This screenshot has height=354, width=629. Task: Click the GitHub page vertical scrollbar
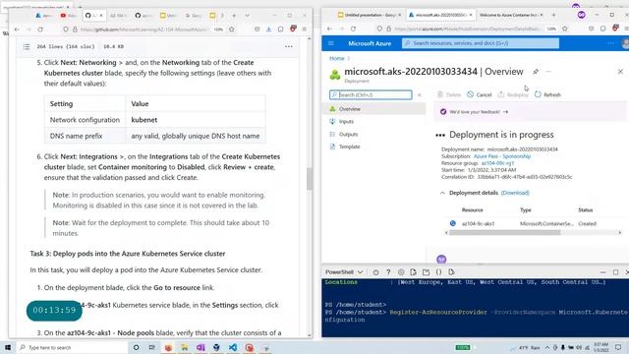click(x=310, y=179)
